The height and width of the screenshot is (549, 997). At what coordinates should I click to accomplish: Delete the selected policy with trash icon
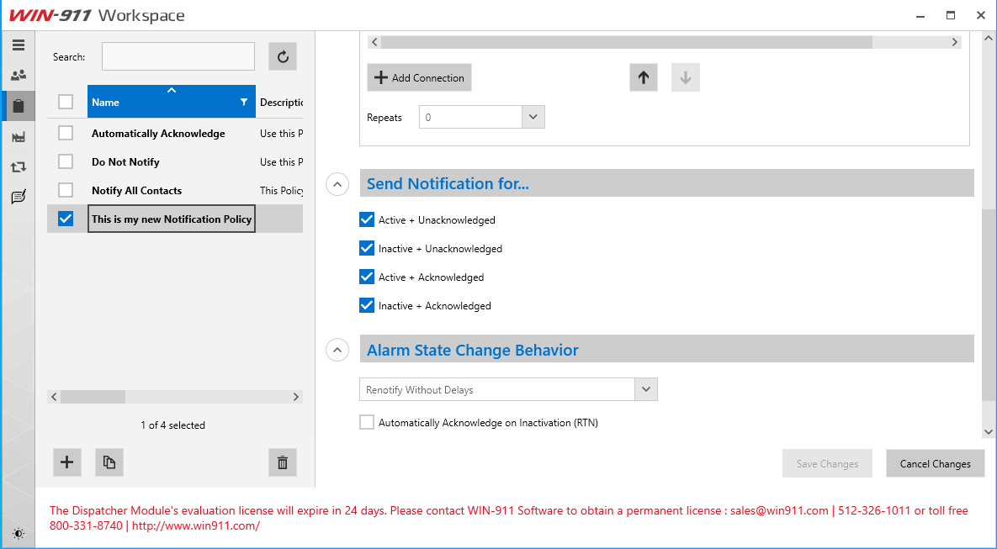tap(283, 462)
